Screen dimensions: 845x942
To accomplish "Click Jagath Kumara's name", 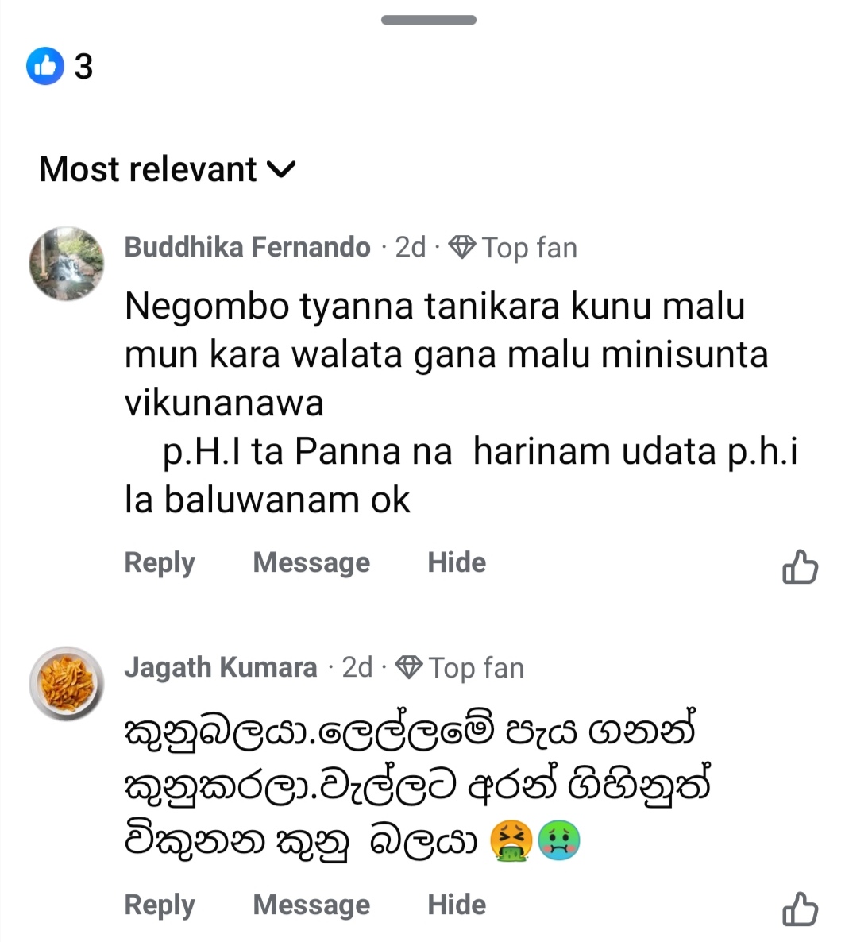I will [x=220, y=667].
